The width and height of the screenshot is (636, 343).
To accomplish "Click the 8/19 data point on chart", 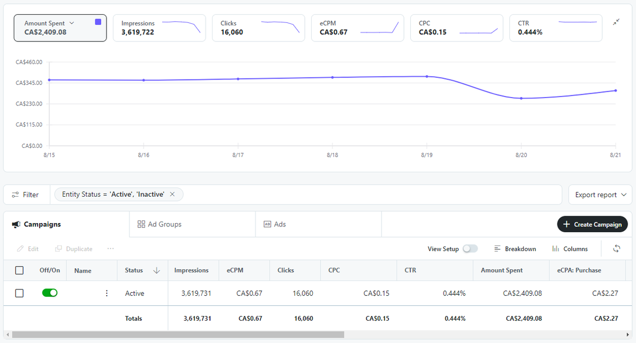I will coord(427,76).
